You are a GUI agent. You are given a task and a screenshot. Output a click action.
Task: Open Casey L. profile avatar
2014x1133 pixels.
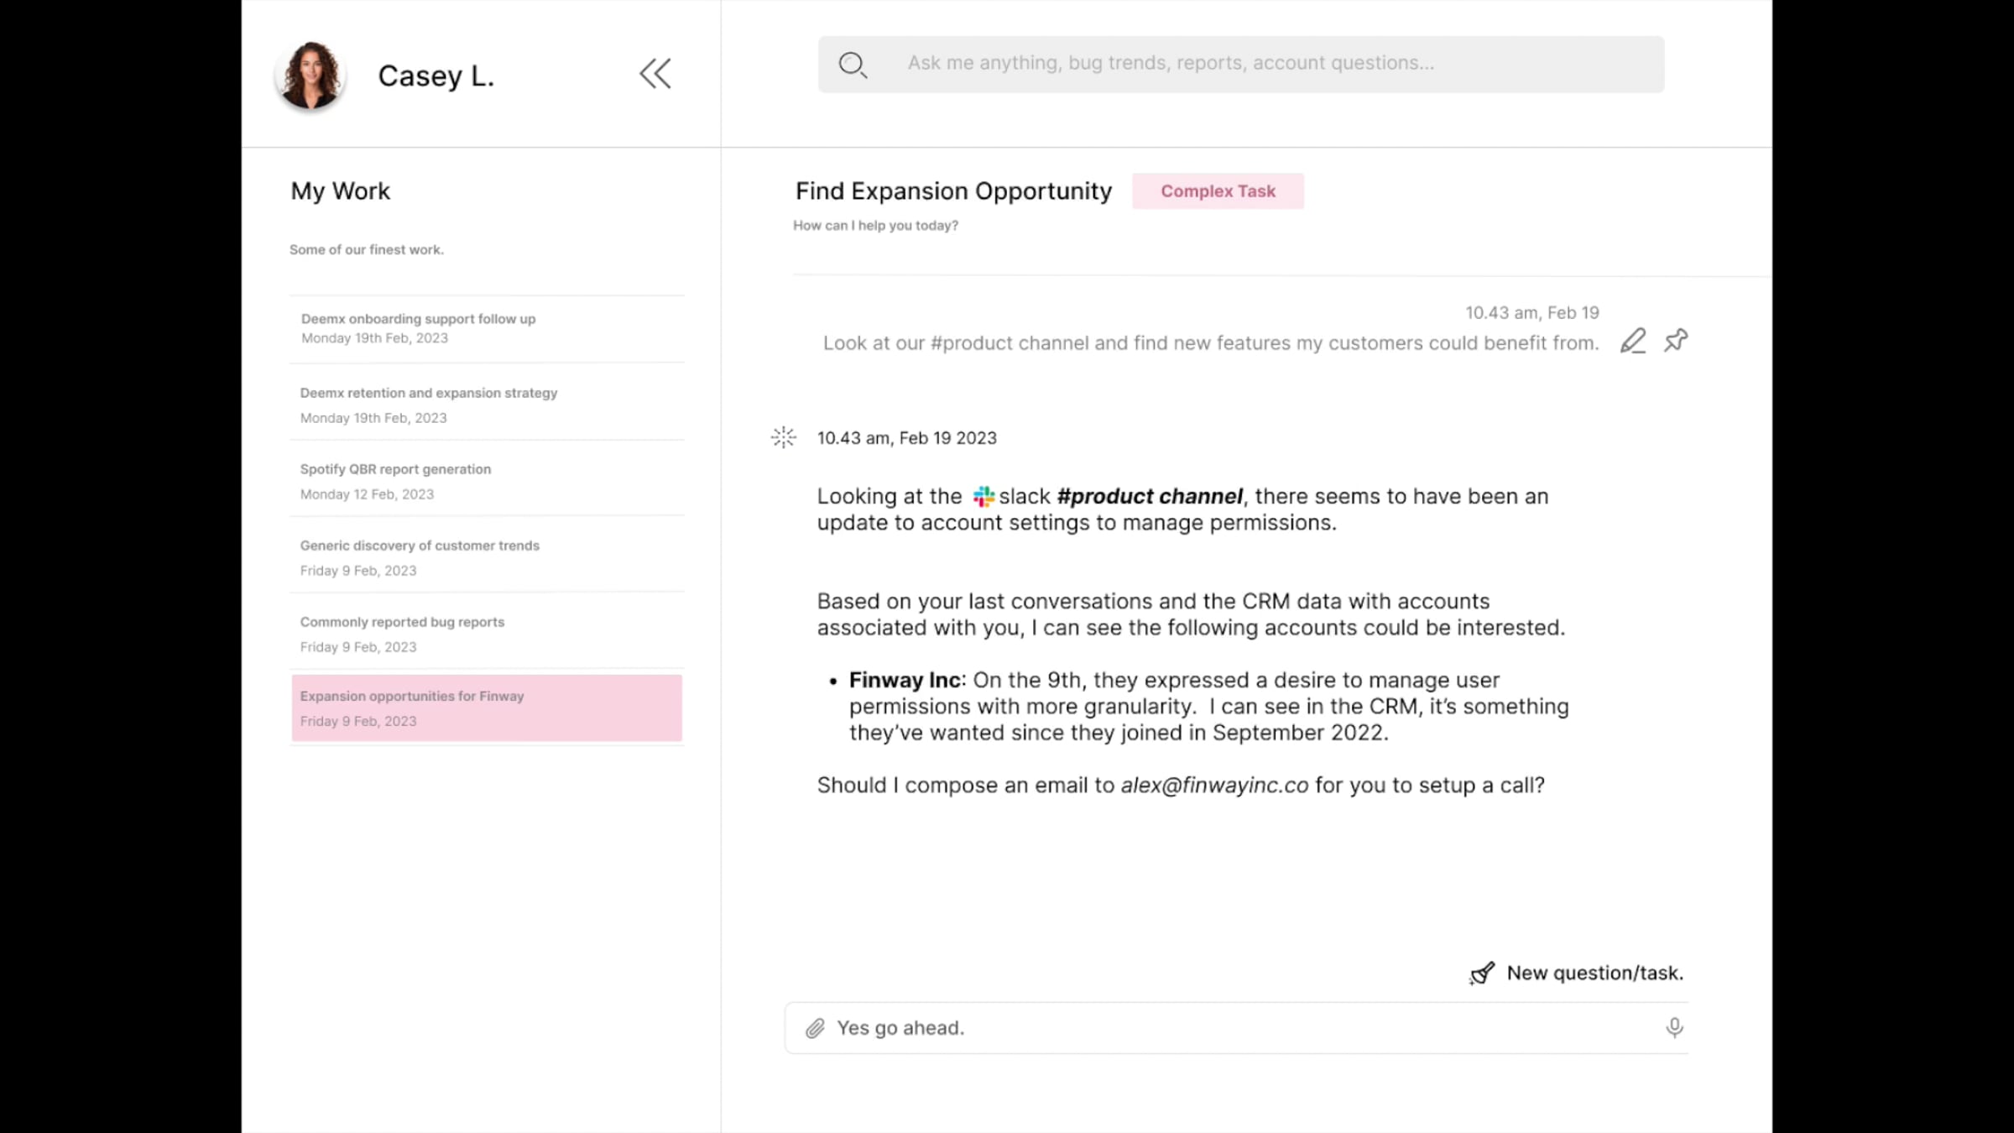point(310,76)
